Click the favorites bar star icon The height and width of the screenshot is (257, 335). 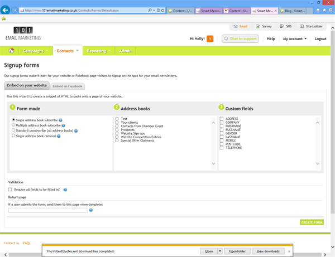click(x=4, y=18)
